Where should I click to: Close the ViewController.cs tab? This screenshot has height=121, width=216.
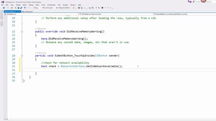(20, 11)
